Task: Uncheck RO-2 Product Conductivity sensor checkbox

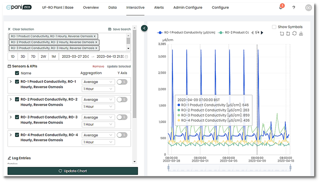Action: [17, 99]
